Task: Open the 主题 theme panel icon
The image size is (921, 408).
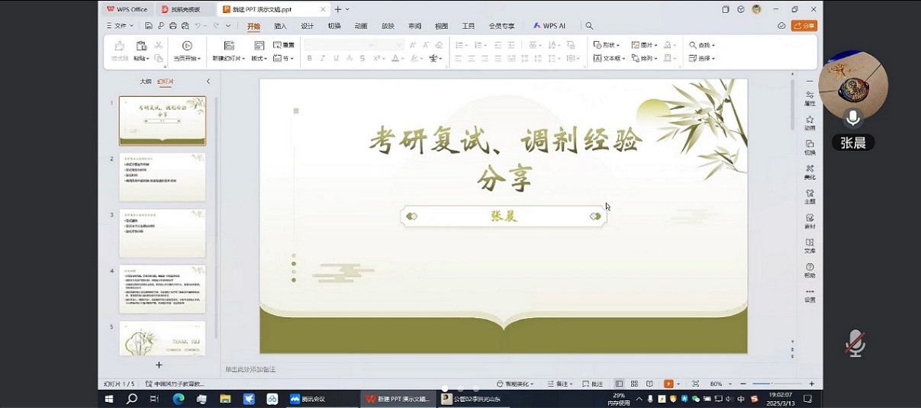Action: point(810,196)
